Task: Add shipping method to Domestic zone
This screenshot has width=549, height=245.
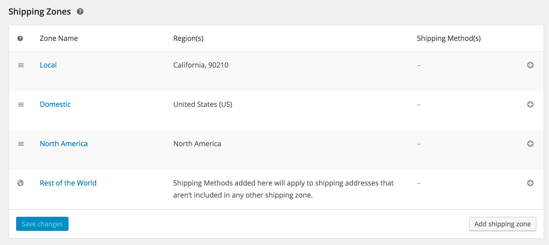Action: [x=530, y=104]
